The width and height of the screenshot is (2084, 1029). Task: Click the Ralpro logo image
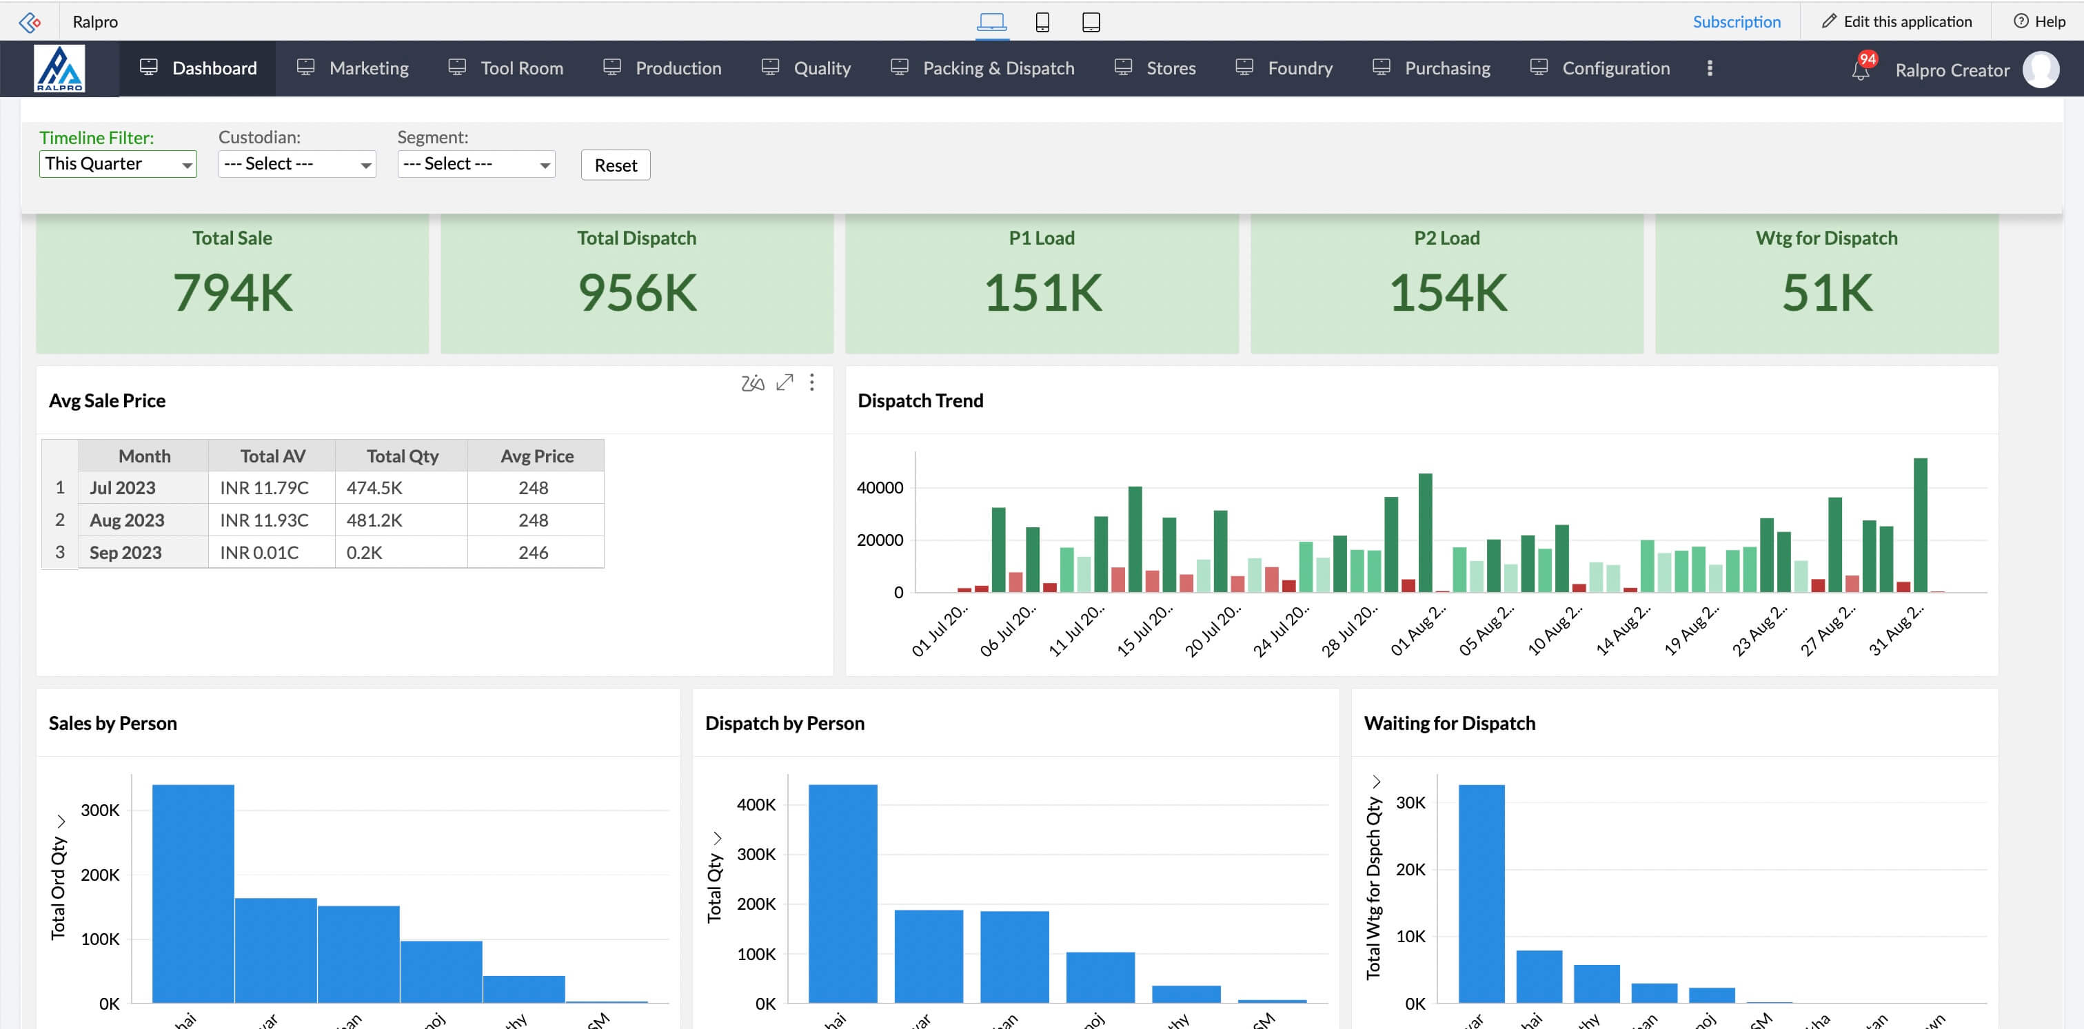[59, 69]
